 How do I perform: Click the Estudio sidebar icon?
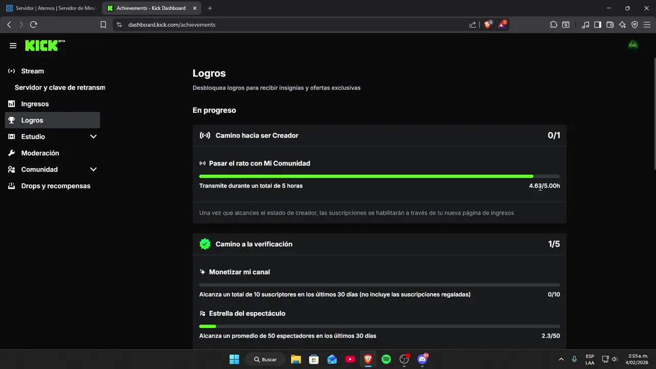click(11, 137)
